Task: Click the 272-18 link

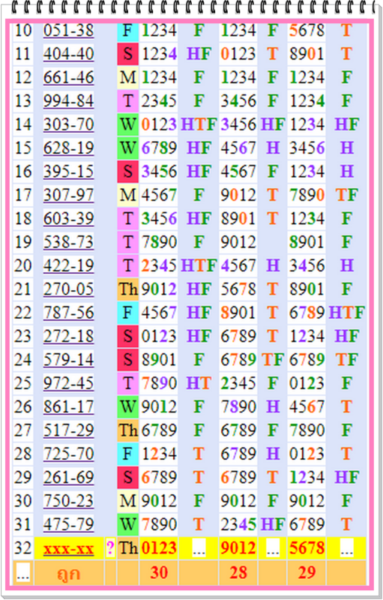Action: coord(68,336)
